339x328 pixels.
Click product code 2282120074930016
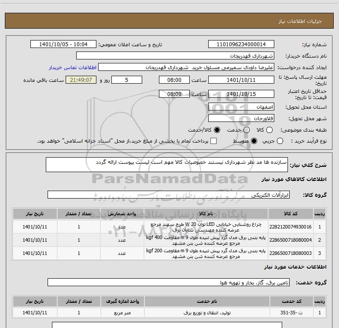291,227
